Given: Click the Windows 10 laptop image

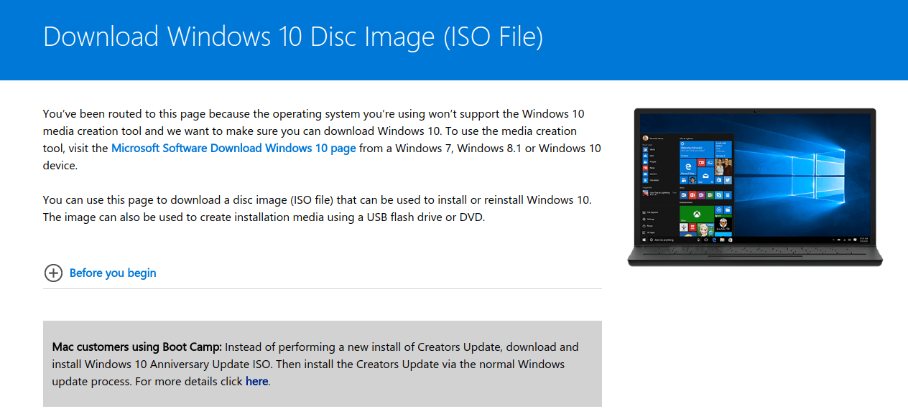Looking at the screenshot, I should 755,187.
